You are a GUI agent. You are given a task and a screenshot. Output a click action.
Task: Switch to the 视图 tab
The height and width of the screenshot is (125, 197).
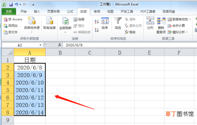pos(110,11)
